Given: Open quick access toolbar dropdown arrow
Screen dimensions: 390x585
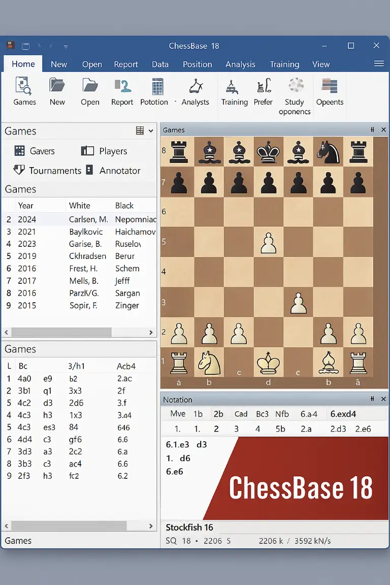Looking at the screenshot, I should 66,47.
